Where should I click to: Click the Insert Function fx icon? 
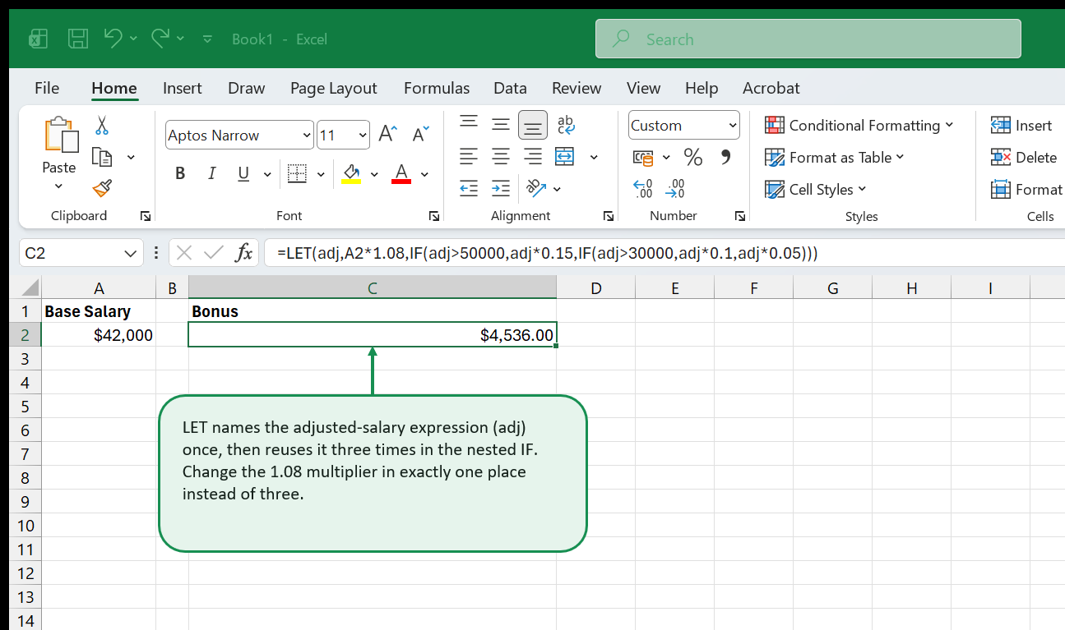tap(243, 253)
